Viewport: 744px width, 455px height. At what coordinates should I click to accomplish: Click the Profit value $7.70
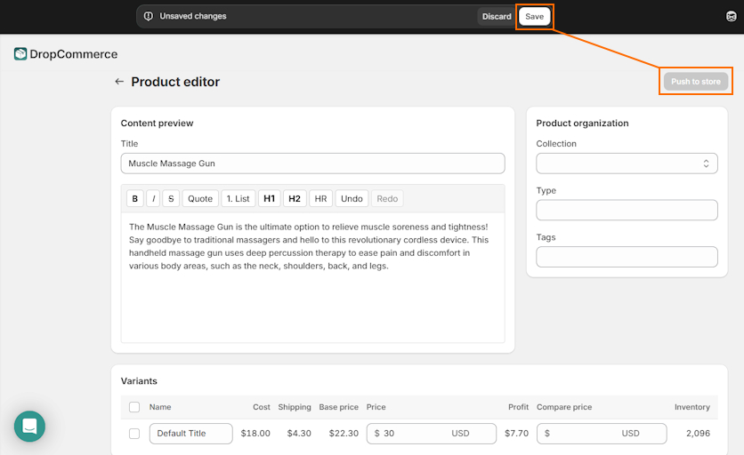516,433
